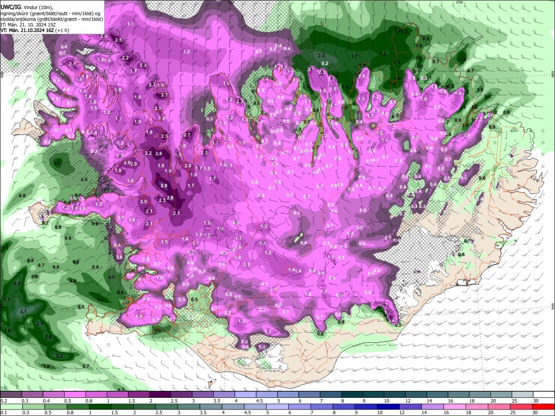
Task: Click the '0.4' label in the top legend row
Action: [x=46, y=401]
